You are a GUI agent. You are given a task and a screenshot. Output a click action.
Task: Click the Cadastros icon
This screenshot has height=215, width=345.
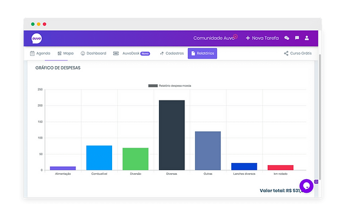tap(162, 53)
